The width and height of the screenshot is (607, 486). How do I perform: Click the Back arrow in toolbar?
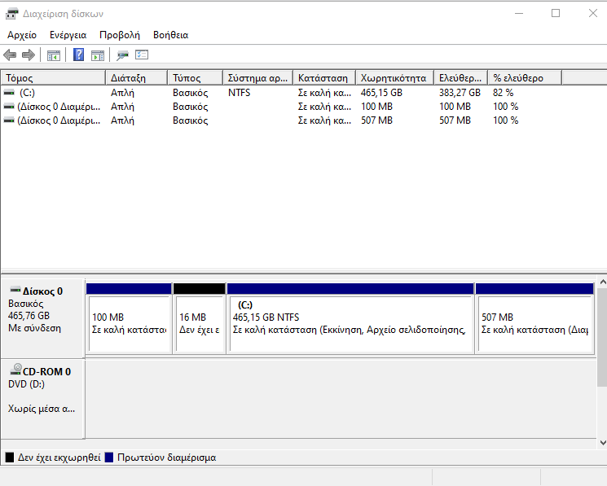10,55
